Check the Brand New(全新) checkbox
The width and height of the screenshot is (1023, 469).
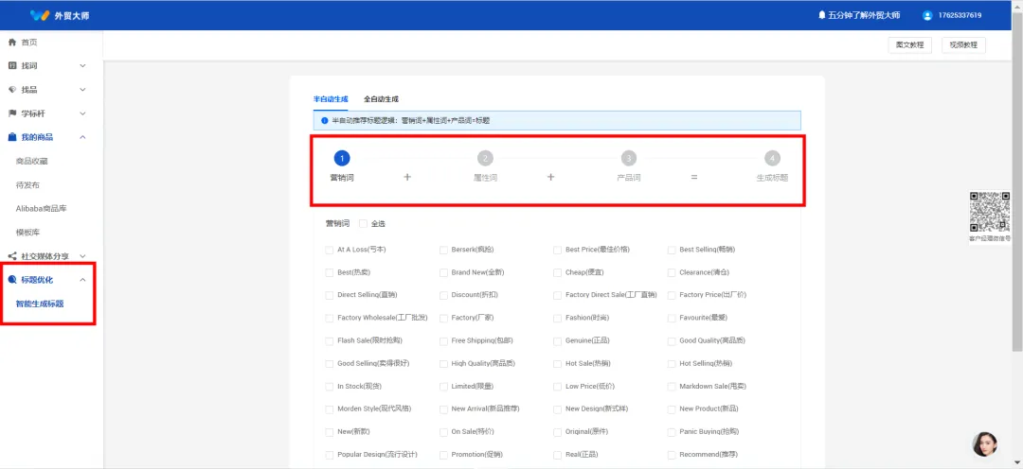click(x=443, y=272)
